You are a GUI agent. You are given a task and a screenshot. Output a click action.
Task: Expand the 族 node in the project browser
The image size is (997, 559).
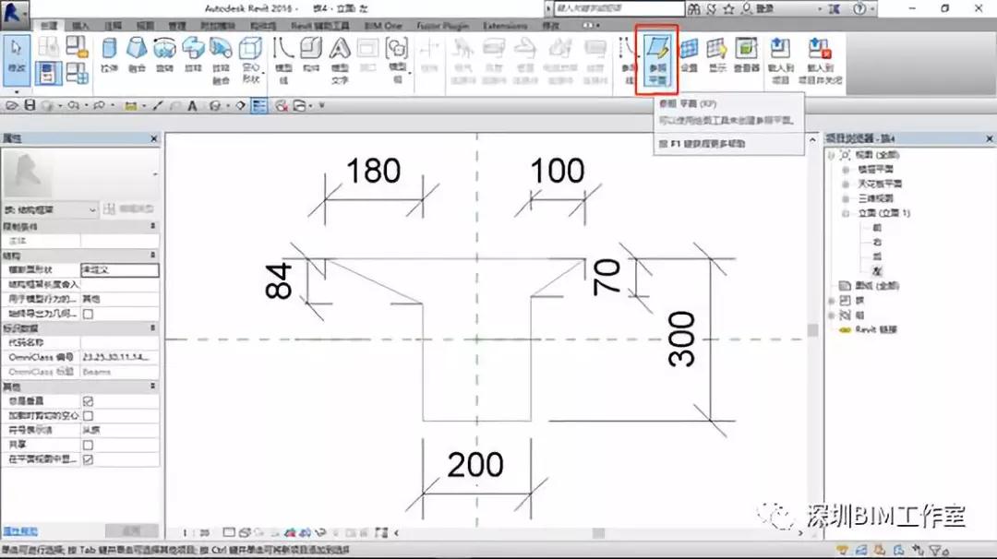coord(831,301)
